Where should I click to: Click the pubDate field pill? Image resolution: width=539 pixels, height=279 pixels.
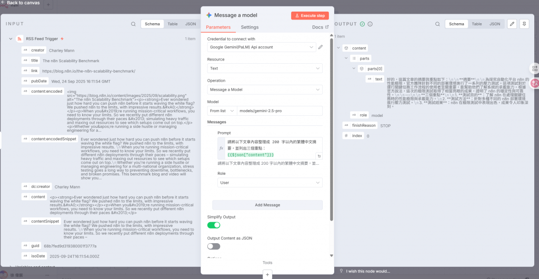[x=35, y=81]
